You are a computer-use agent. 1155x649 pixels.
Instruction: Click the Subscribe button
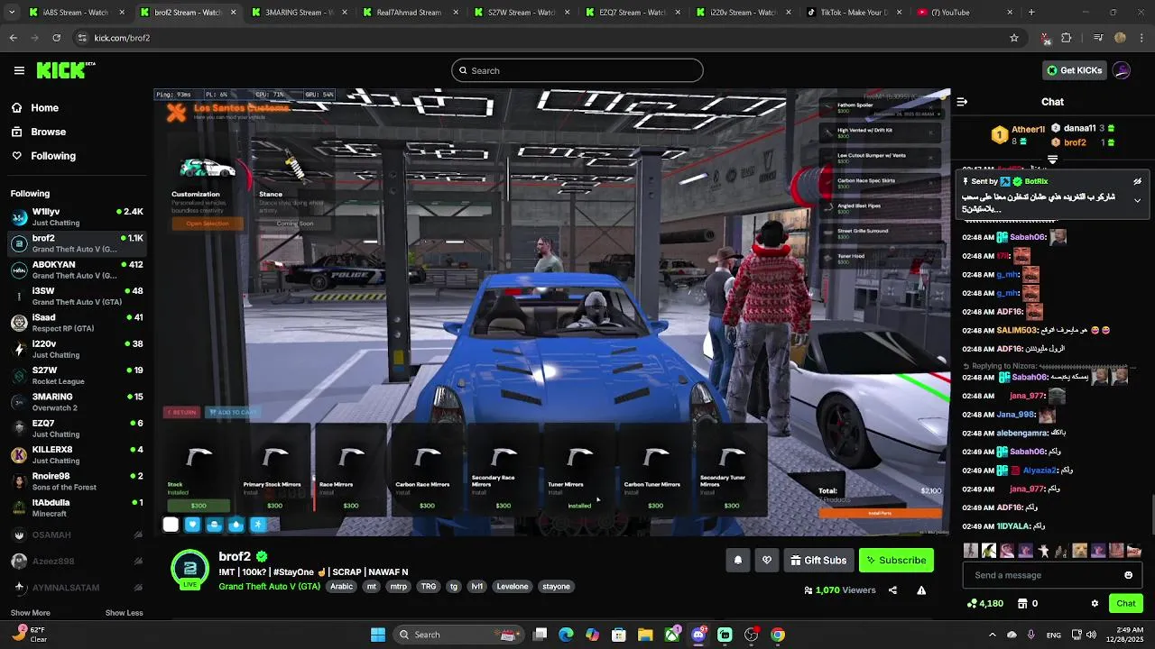(x=896, y=561)
